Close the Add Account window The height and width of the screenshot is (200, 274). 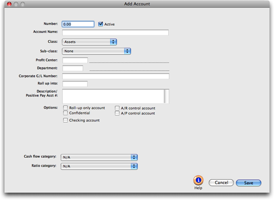(x=9, y=4)
